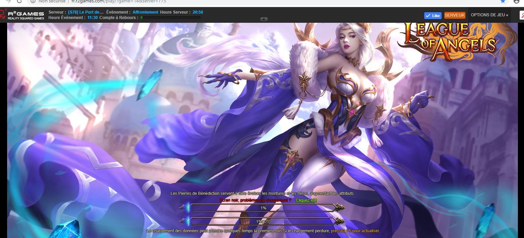The image size is (524, 238).
Task: Click the 'Cliquez ici!' loading help link
Action: tap(306, 200)
